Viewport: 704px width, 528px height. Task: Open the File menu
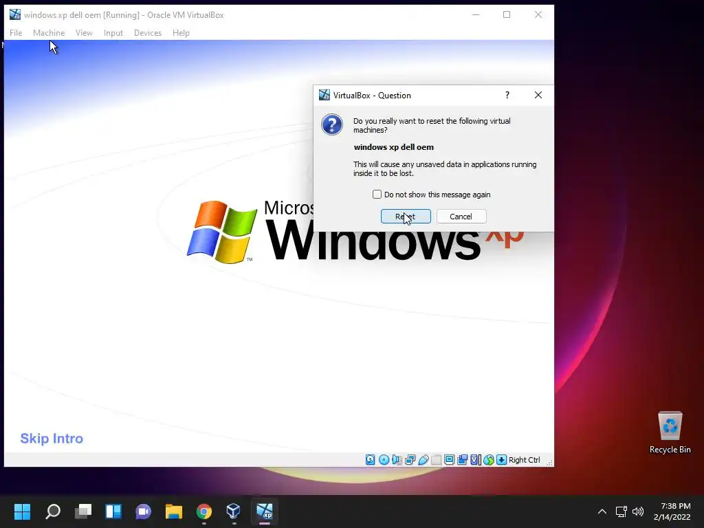(x=16, y=33)
